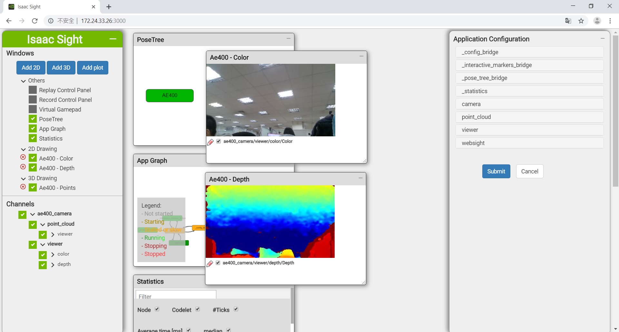This screenshot has height=332, width=619.
Task: Click the resize handle of Ae400 - Depth window
Action: click(363, 282)
